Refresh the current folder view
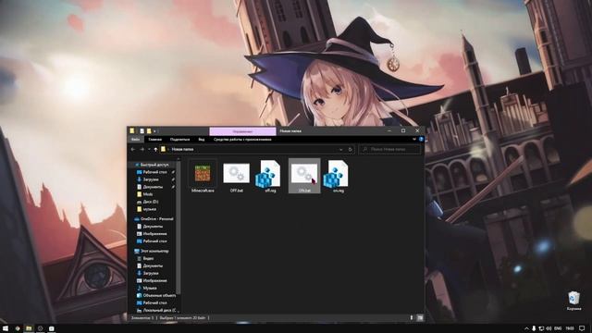 350,150
